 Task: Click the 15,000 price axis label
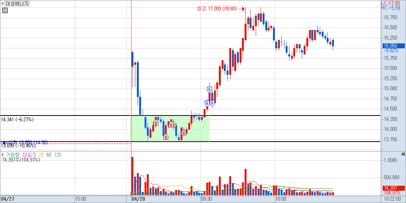coord(391,88)
